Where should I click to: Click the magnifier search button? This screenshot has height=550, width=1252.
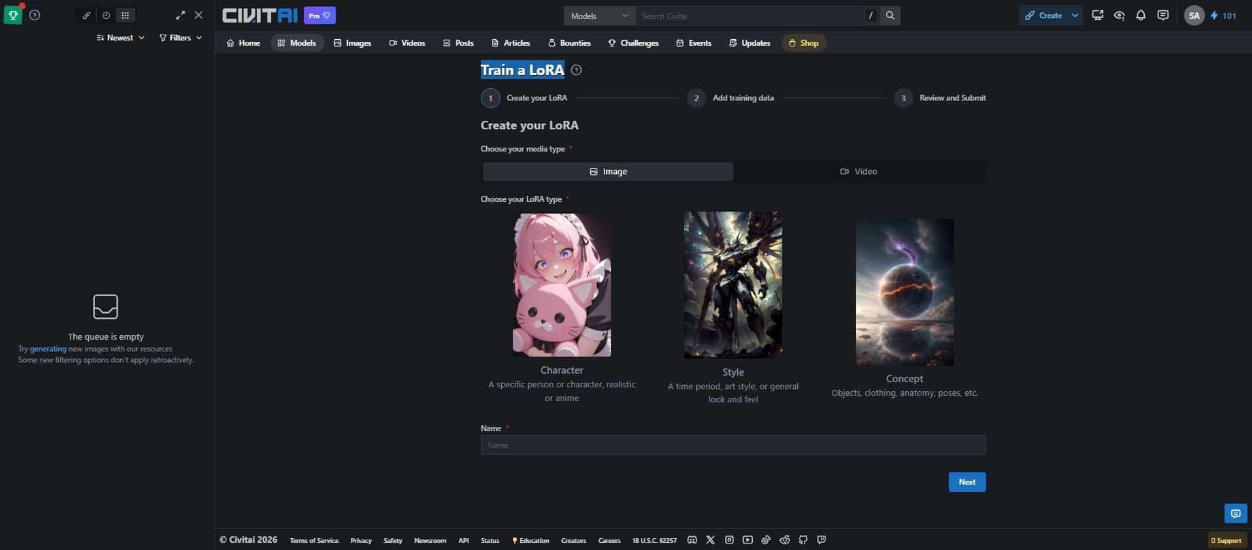tap(890, 16)
